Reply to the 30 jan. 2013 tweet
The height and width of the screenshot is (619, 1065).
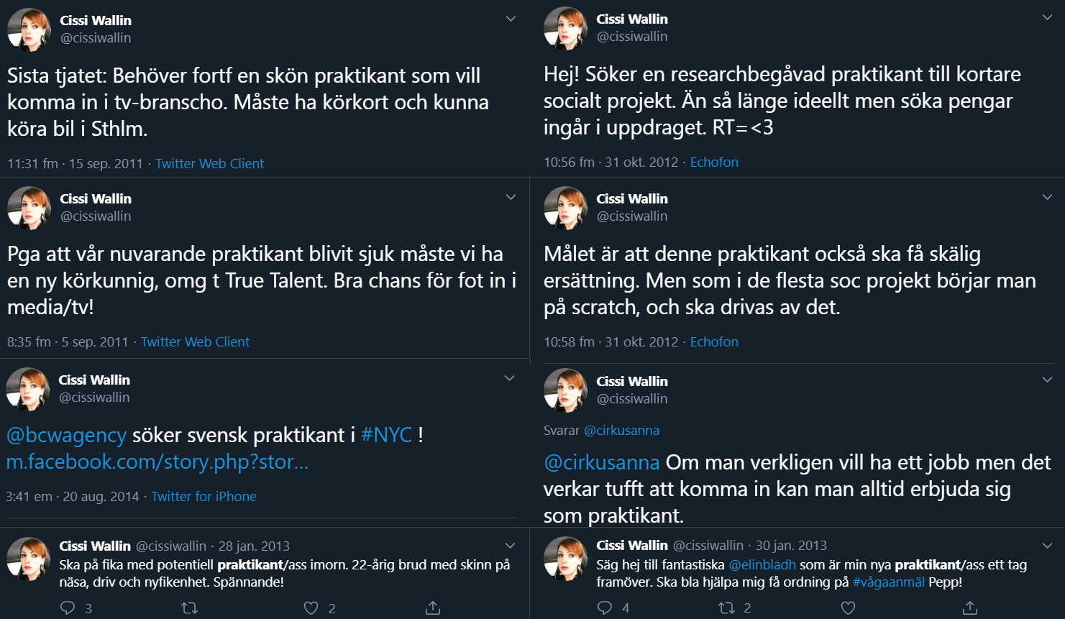pyautogui.click(x=605, y=608)
